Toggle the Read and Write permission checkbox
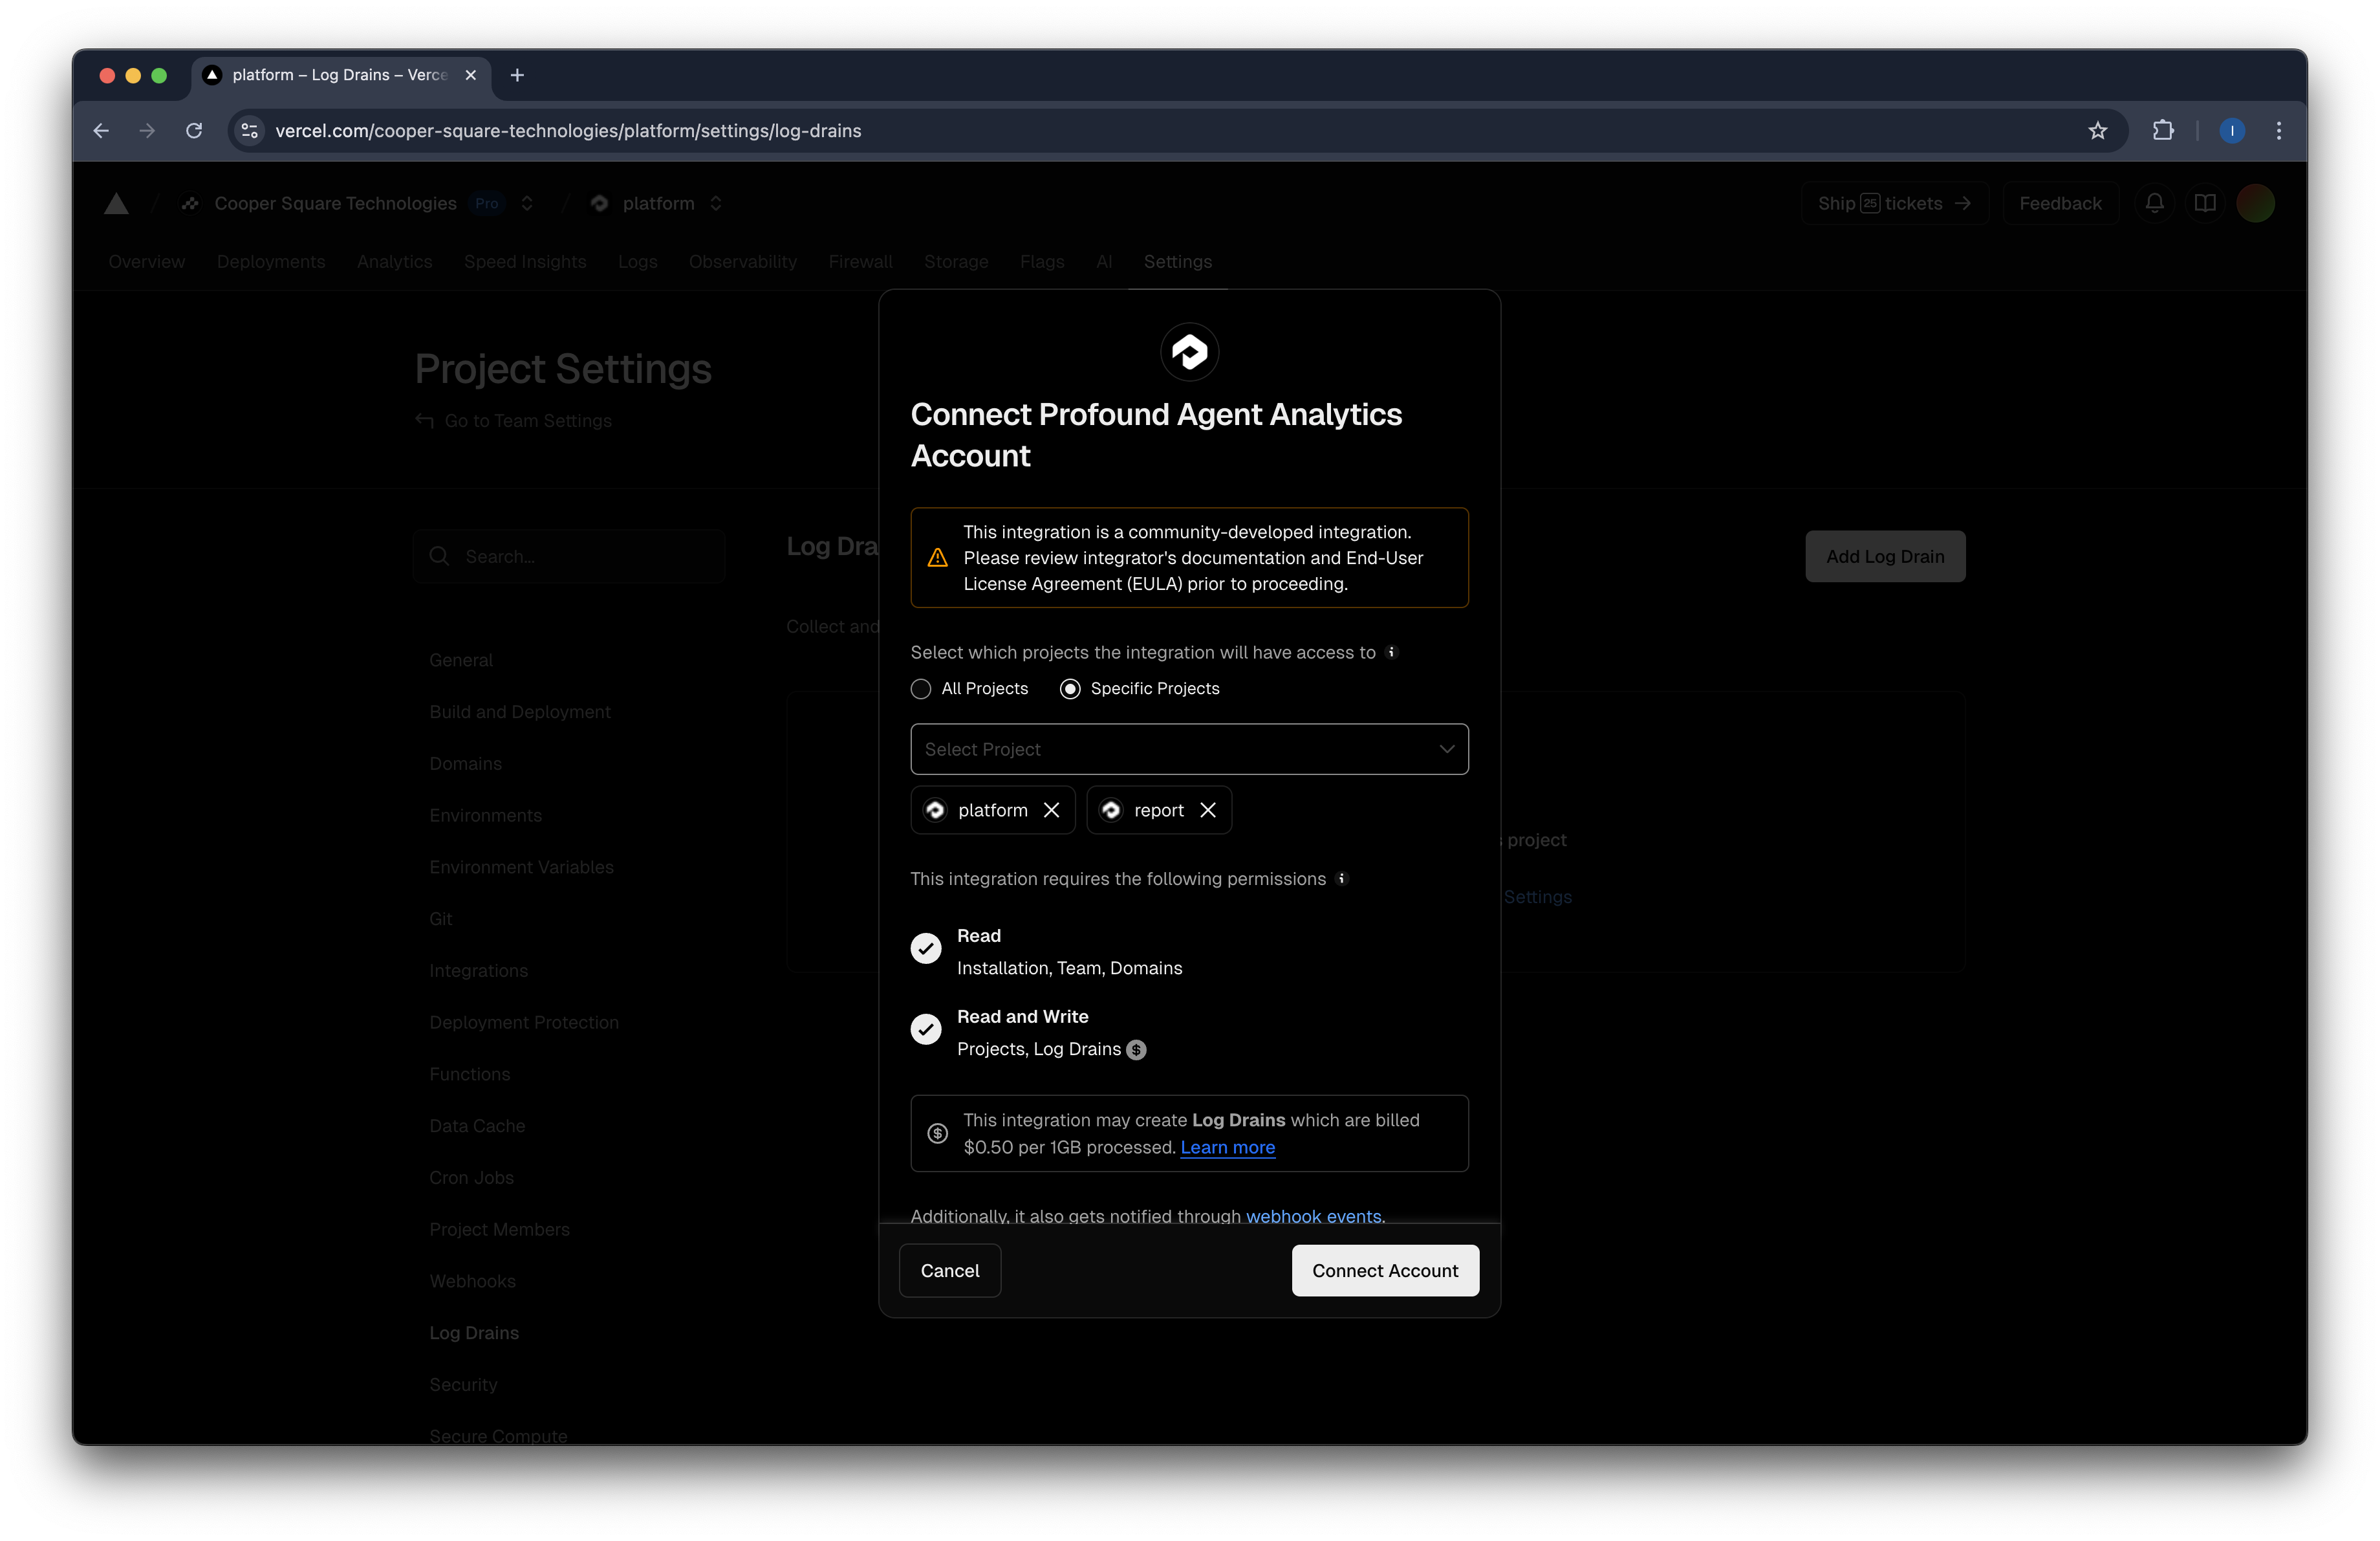This screenshot has width=2380, height=1541. click(x=925, y=1030)
